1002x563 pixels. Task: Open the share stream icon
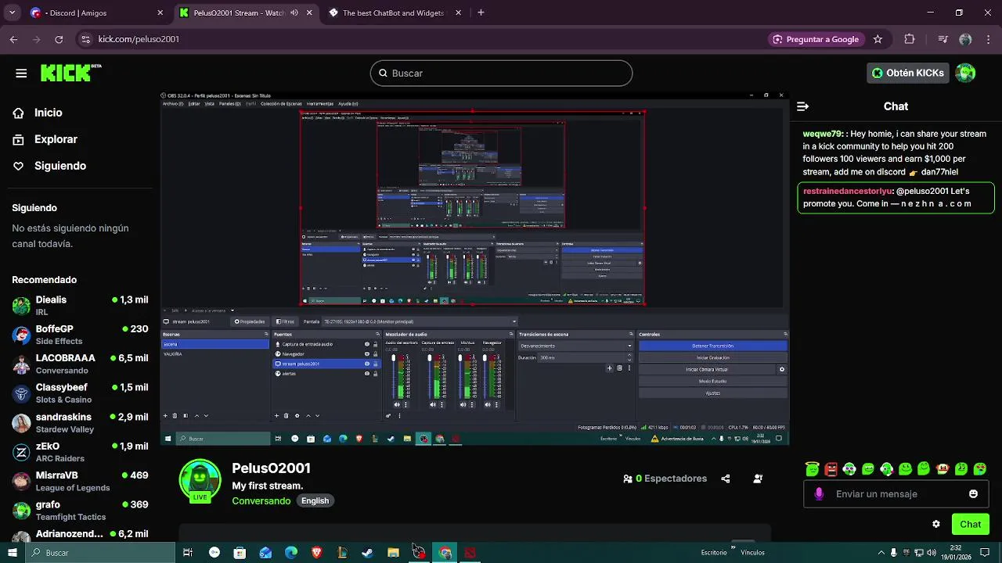pyautogui.click(x=726, y=479)
